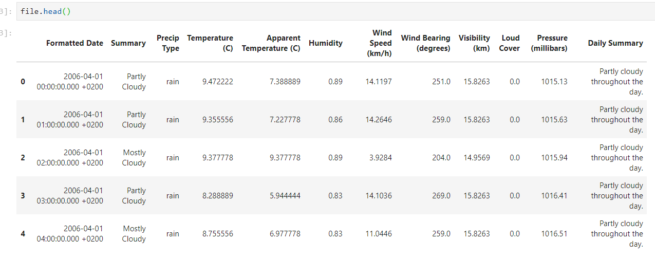
Task: Click the Daily Summary column header
Action: coord(615,43)
